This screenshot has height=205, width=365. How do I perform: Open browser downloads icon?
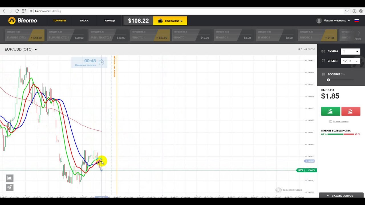pyautogui.click(x=354, y=11)
